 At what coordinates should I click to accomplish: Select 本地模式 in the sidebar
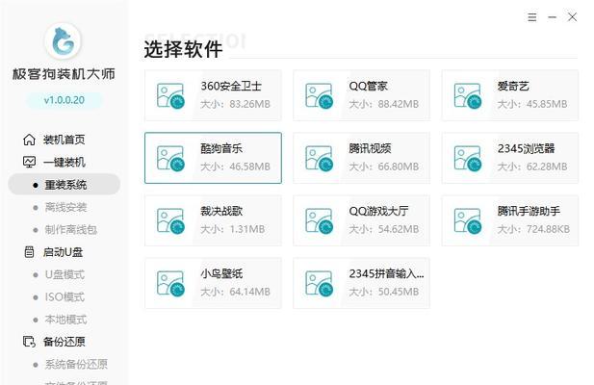click(65, 320)
